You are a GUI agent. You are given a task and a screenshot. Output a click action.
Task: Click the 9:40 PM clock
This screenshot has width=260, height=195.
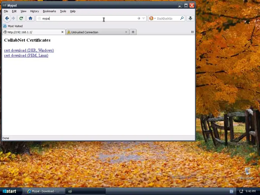250,191
